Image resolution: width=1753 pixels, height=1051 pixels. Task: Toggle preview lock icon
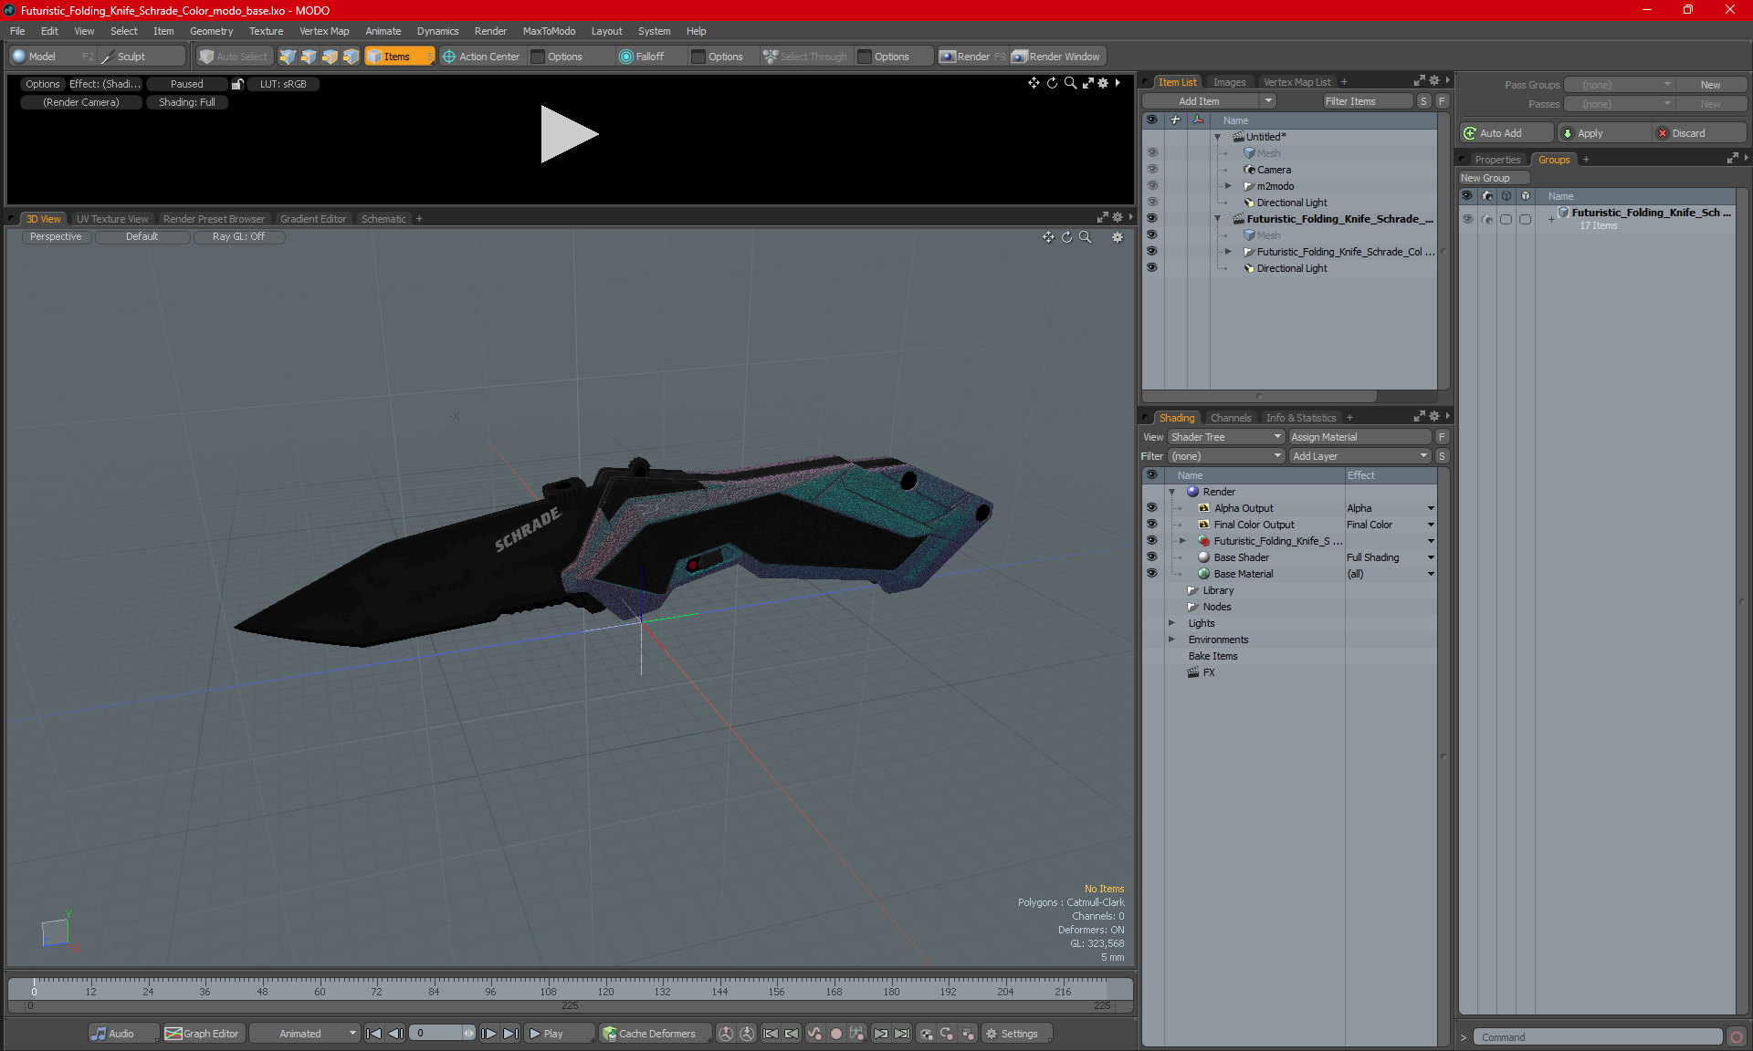pyautogui.click(x=237, y=84)
